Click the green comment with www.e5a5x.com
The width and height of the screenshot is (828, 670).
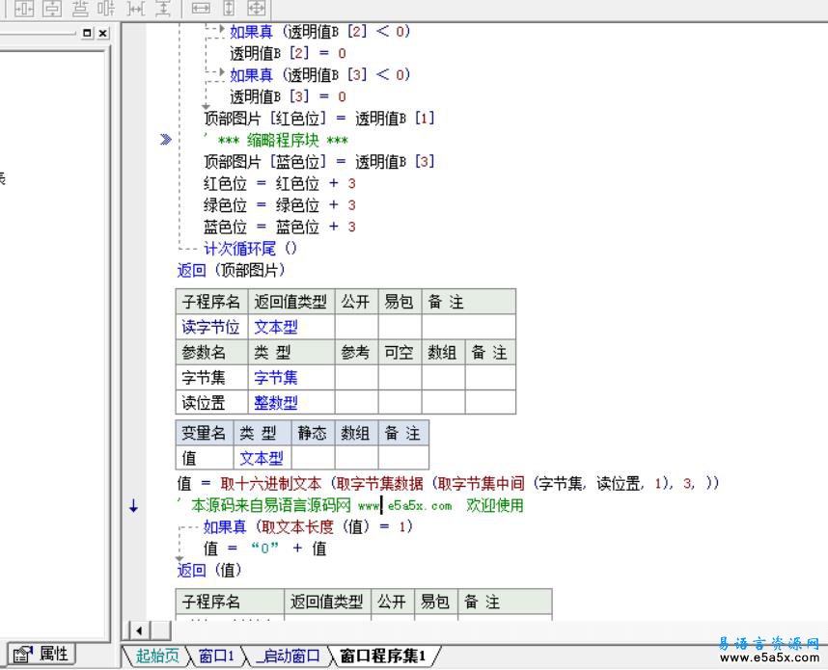pos(350,505)
